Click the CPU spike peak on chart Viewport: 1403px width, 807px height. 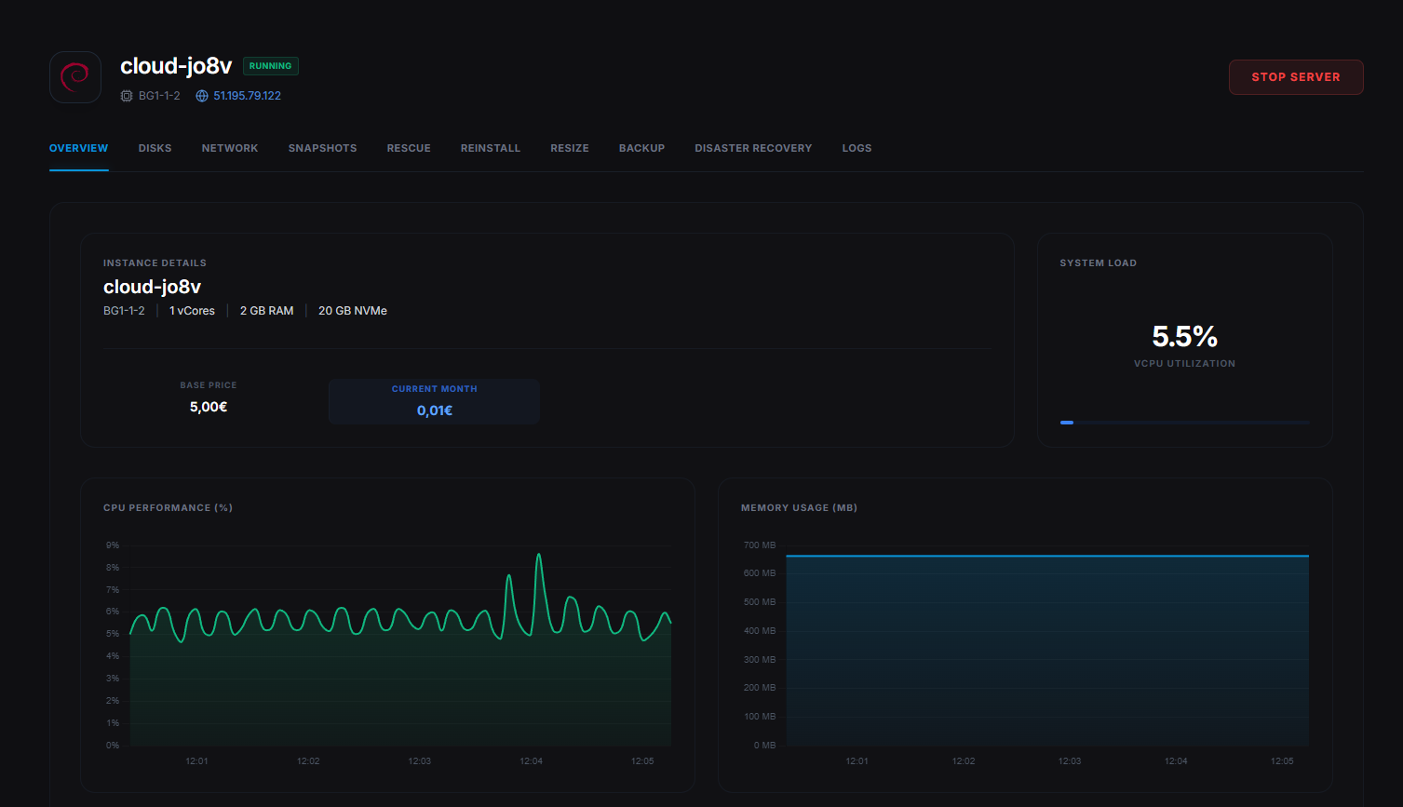(x=539, y=556)
